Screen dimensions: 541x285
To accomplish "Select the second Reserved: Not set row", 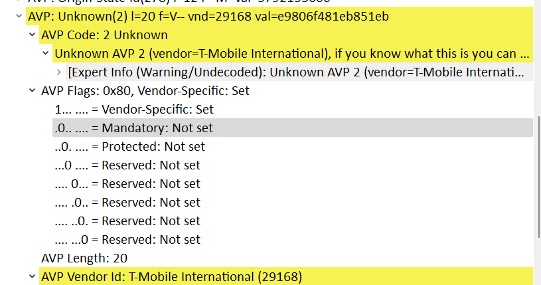I will 127,183.
